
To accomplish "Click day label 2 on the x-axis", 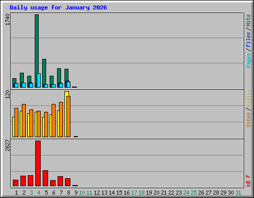I will (24, 193).
